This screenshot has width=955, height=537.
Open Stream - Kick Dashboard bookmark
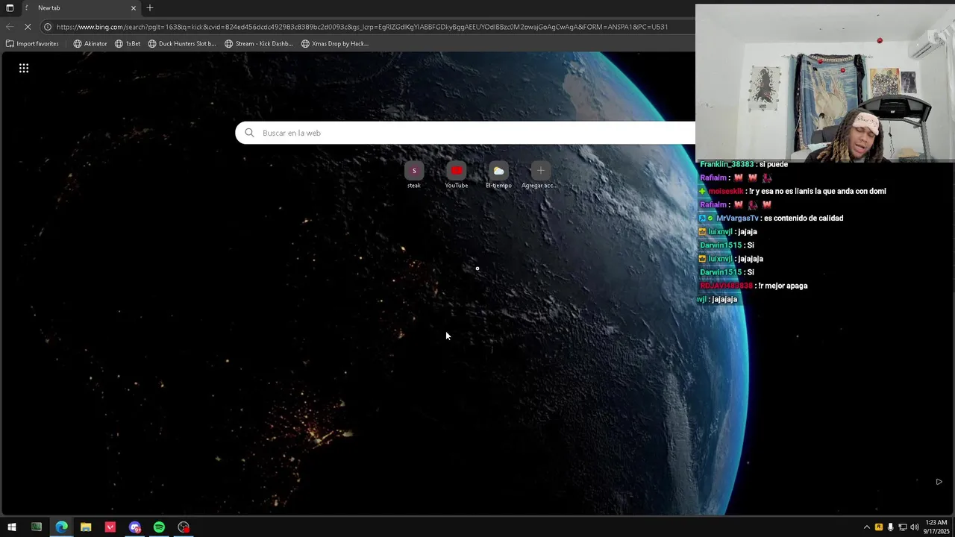259,43
